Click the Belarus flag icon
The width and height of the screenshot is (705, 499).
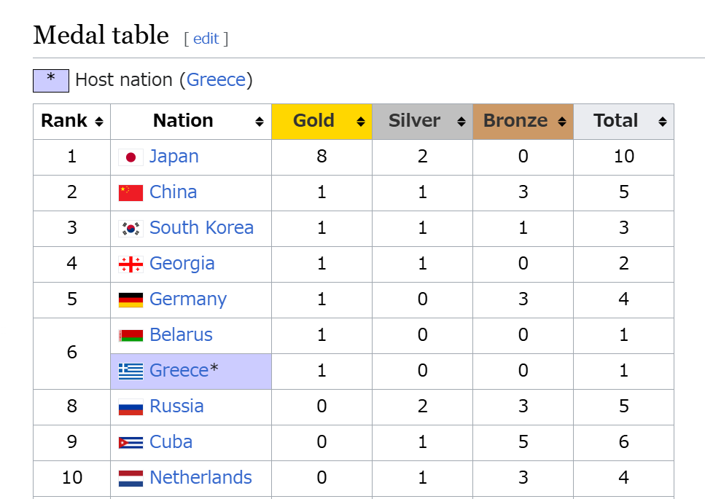pyautogui.click(x=131, y=336)
